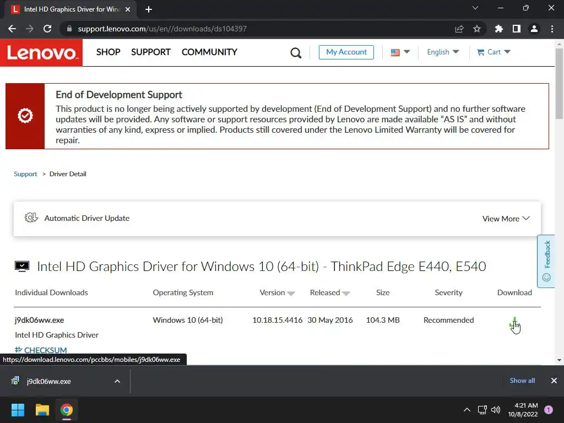Click the padlock site info icon

click(69, 29)
